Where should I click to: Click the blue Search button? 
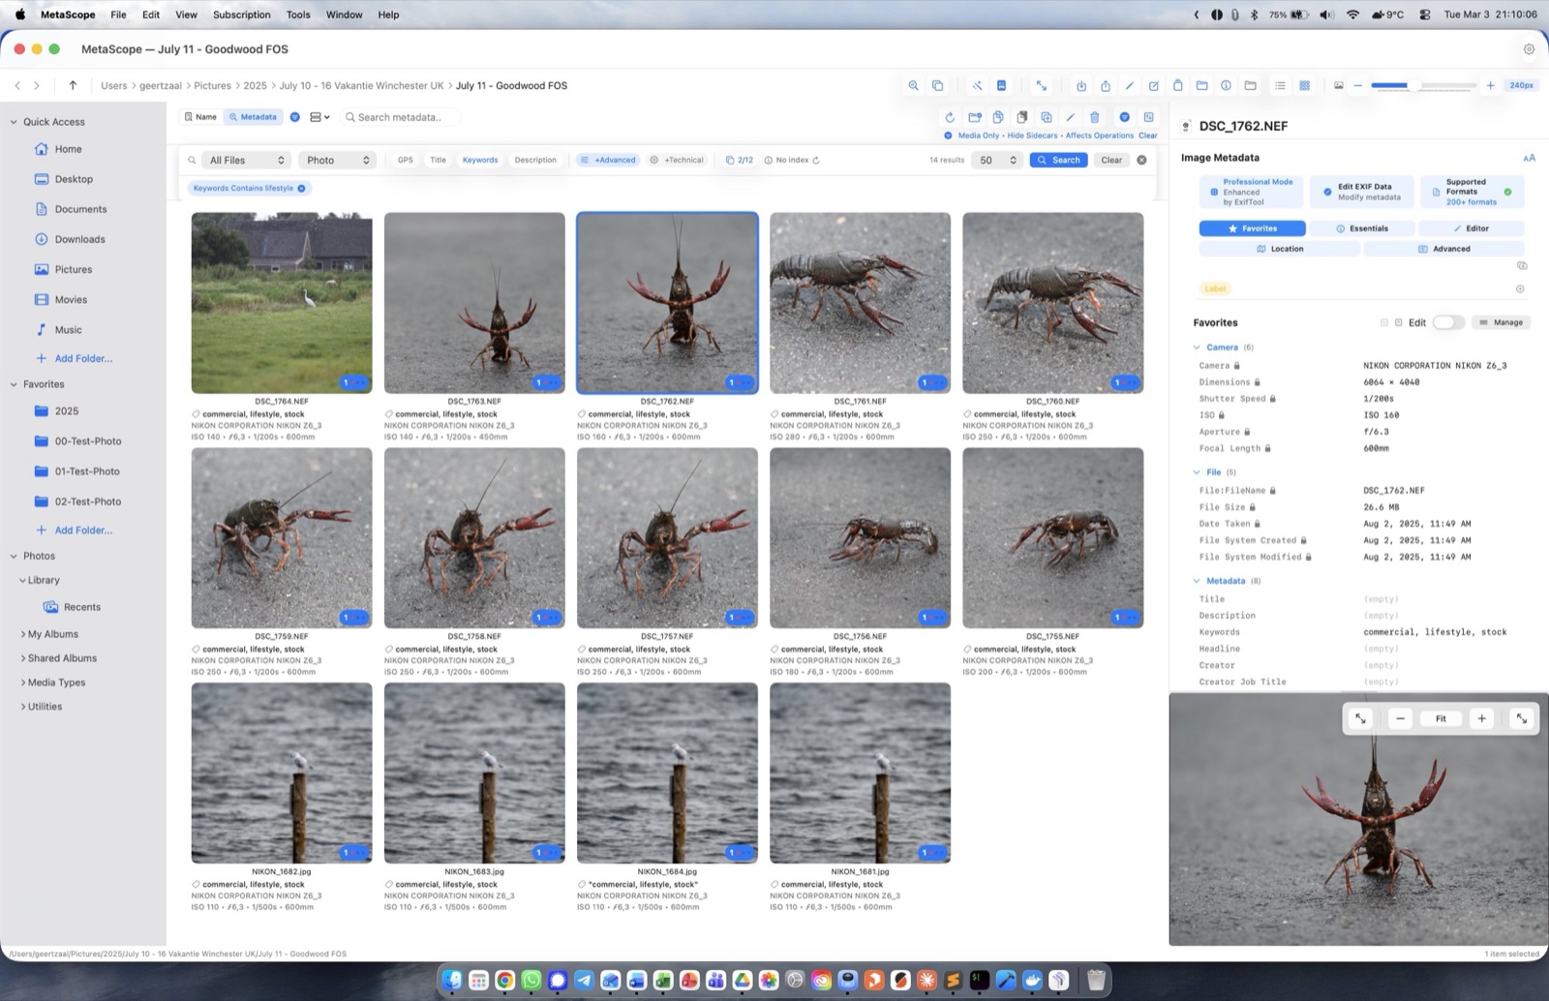point(1058,160)
